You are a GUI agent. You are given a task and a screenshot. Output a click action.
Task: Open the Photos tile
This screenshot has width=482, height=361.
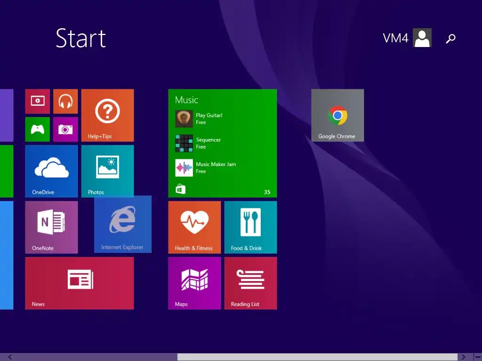(x=108, y=171)
